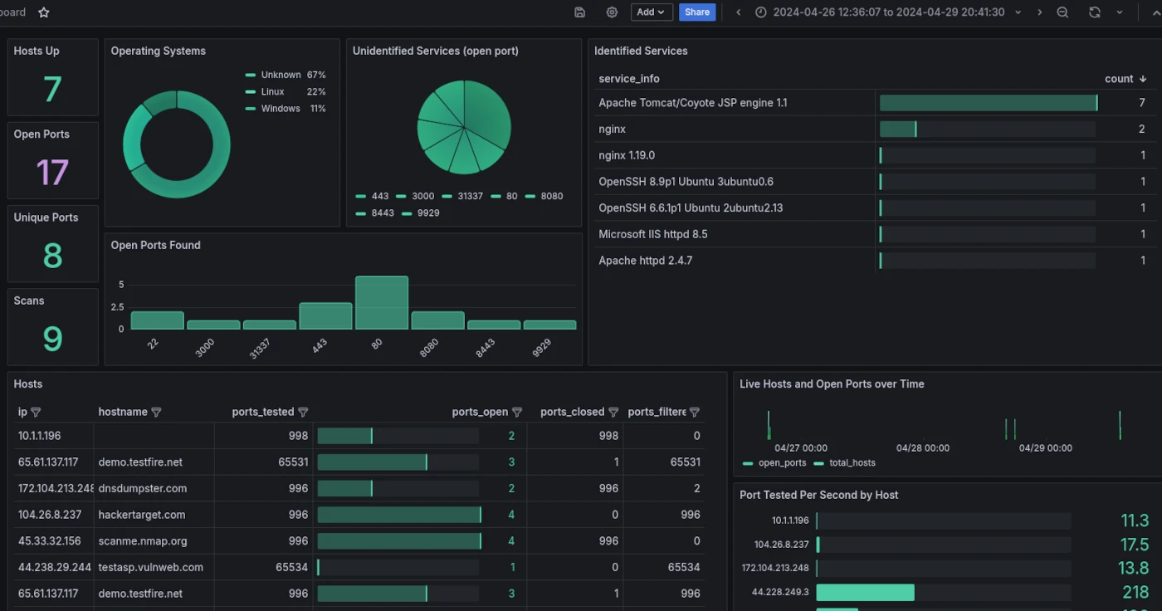Filter the hostname column

156,413
